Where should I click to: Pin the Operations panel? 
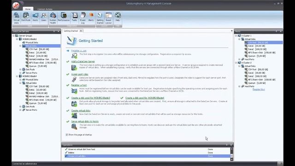[227, 145]
